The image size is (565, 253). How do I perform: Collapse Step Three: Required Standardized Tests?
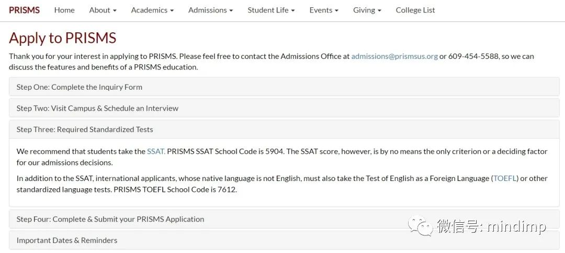(284, 129)
